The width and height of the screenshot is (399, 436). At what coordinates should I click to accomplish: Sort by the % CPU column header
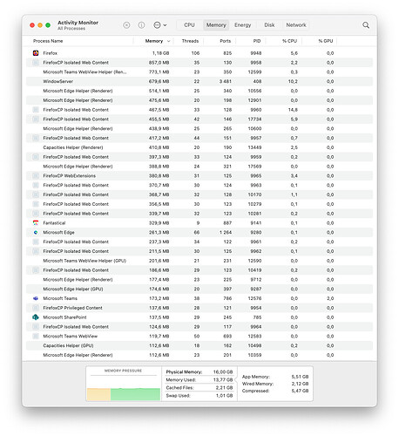coord(289,41)
